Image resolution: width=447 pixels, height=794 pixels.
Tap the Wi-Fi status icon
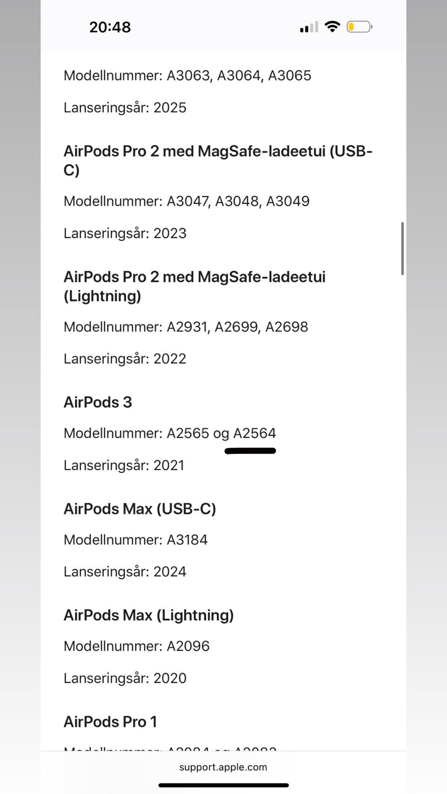[x=332, y=27]
